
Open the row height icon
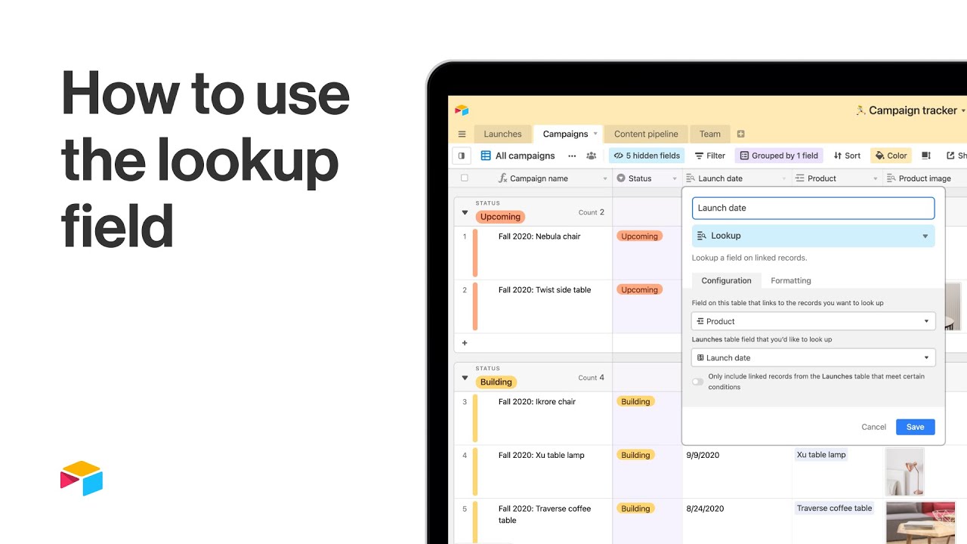[x=926, y=156]
